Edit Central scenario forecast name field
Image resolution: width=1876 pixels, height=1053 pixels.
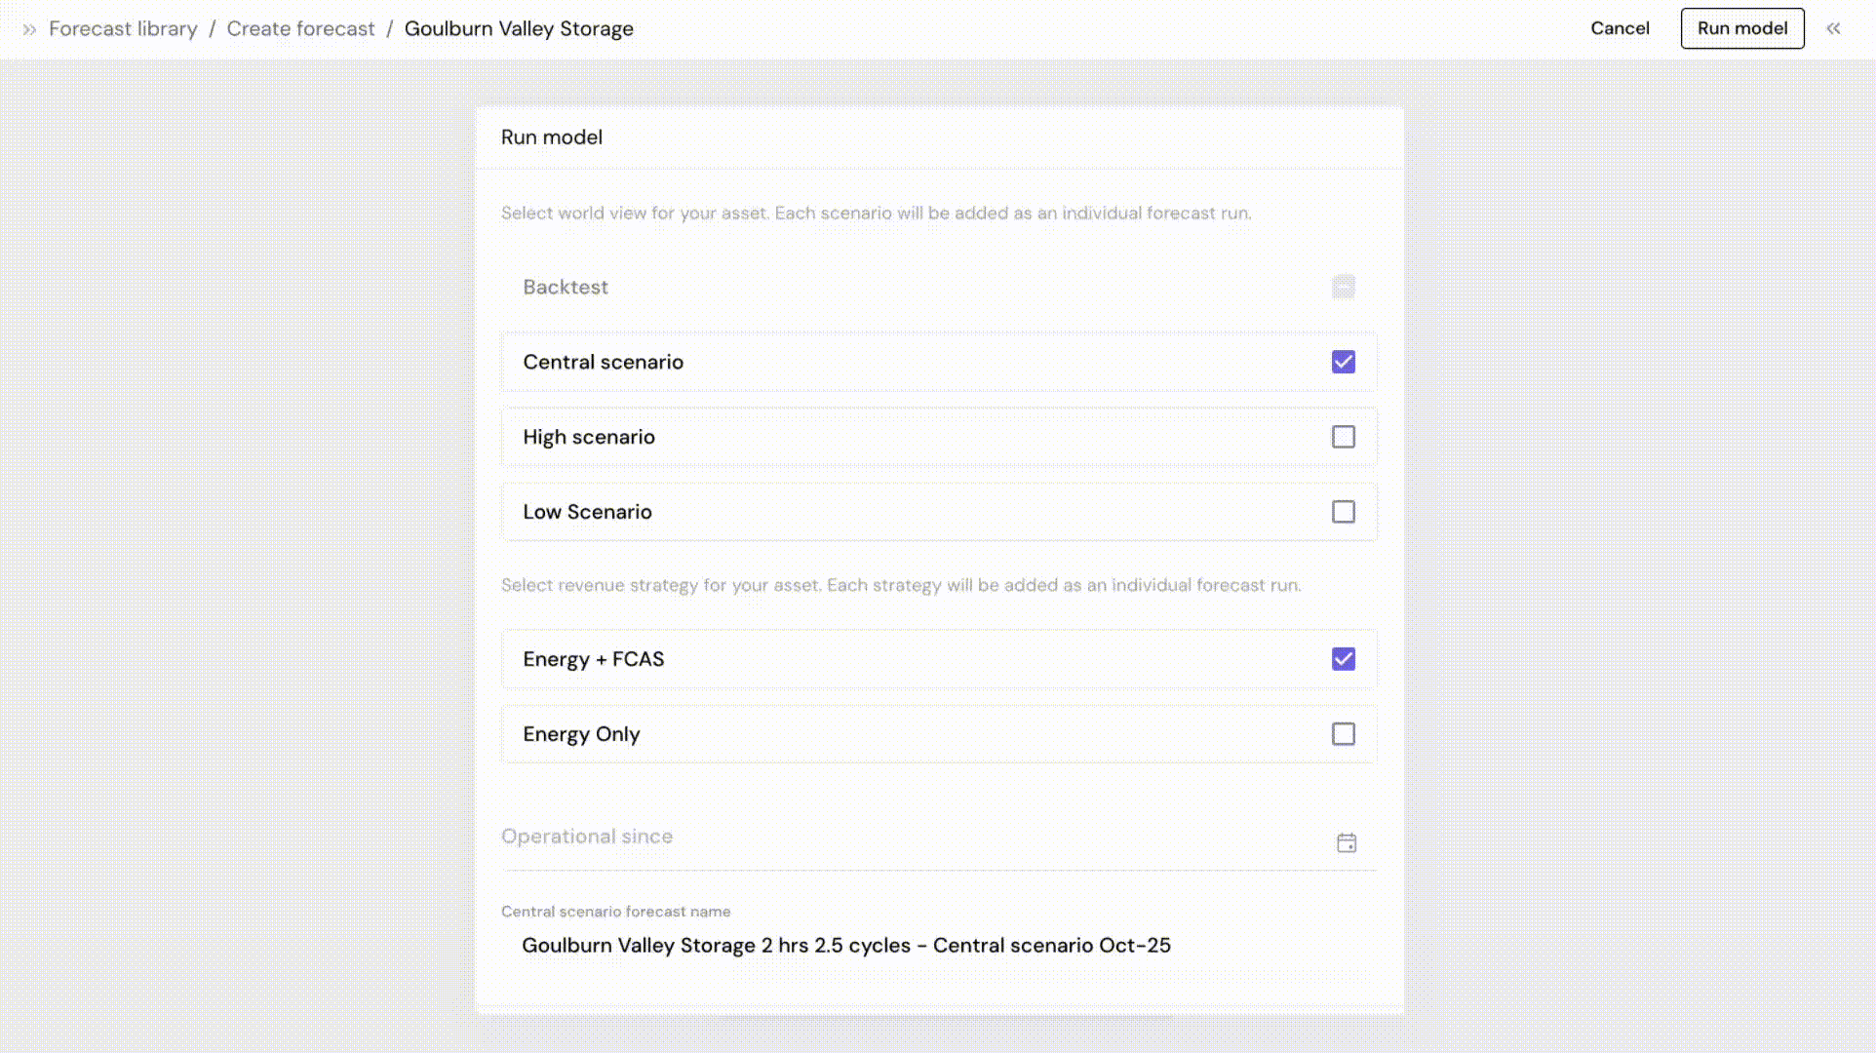point(845,946)
